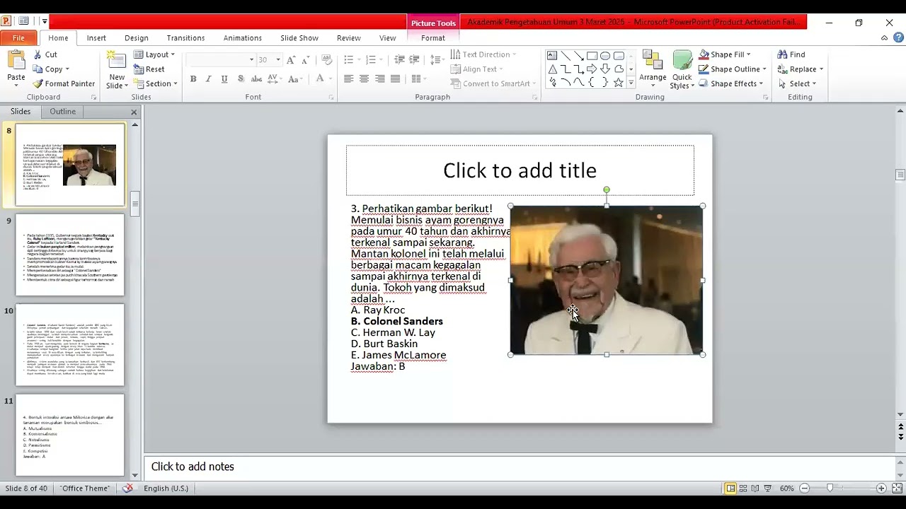
Task: Open the font name combo box
Action: tap(221, 60)
